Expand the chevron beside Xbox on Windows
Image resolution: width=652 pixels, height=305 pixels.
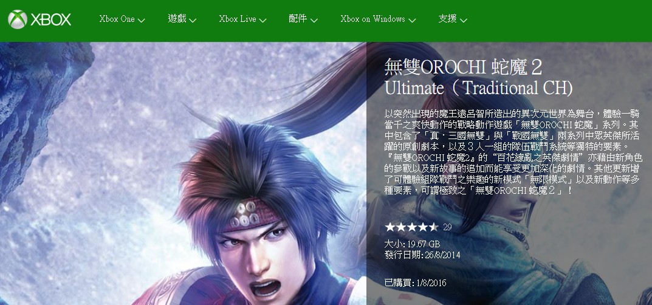tap(412, 20)
